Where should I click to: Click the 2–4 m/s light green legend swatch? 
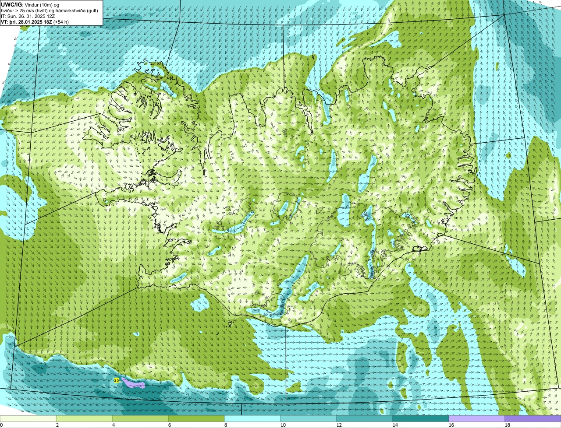point(84,419)
